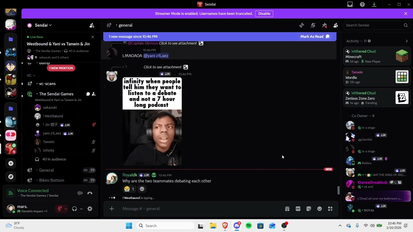Open Windows Start menu
The width and height of the screenshot is (413, 232).
(x=129, y=226)
